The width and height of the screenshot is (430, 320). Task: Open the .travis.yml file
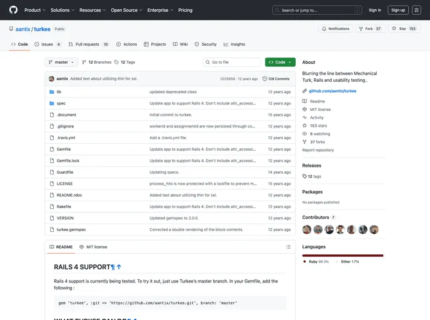coord(66,138)
